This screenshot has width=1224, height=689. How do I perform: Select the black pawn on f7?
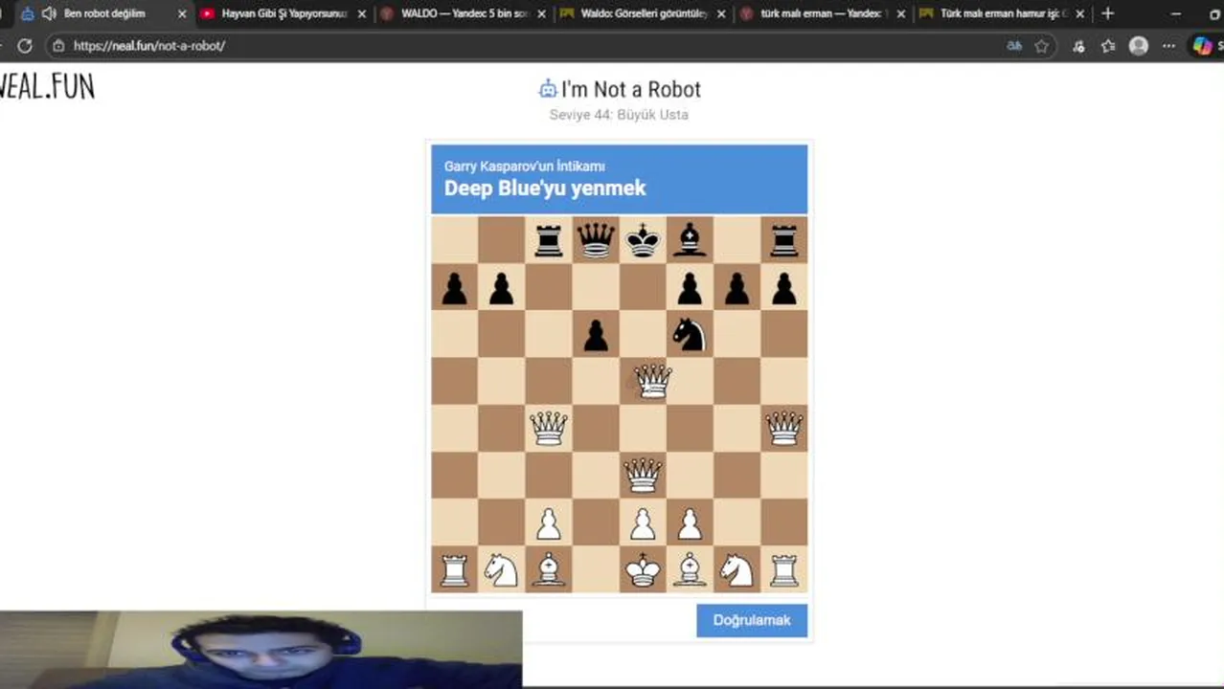click(x=690, y=287)
